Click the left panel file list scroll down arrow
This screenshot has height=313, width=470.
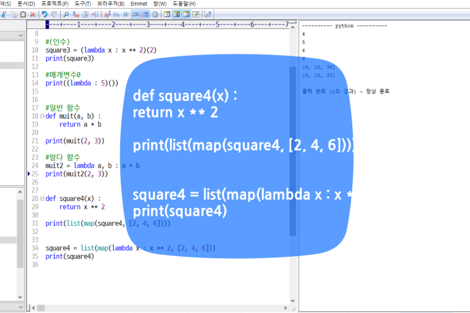click(x=20, y=297)
